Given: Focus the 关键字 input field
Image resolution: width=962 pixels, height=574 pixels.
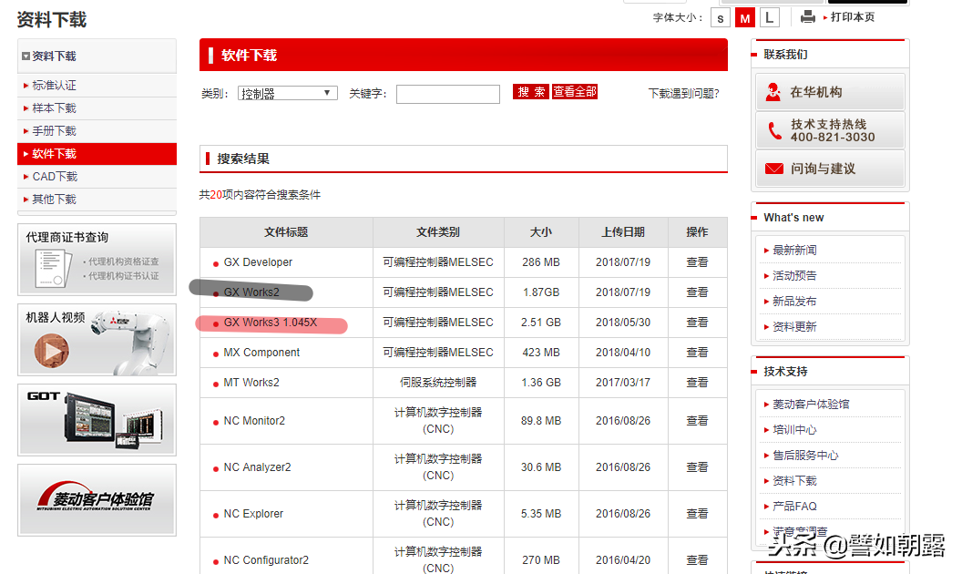Looking at the screenshot, I should [x=448, y=94].
